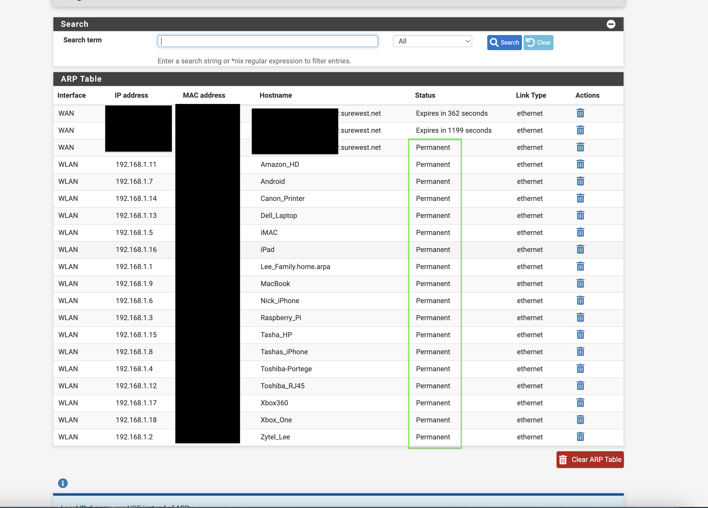Click the Hostname column header
The image size is (708, 508).
point(276,95)
